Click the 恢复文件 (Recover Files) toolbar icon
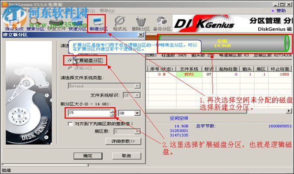The image size is (294, 174). 56,24
